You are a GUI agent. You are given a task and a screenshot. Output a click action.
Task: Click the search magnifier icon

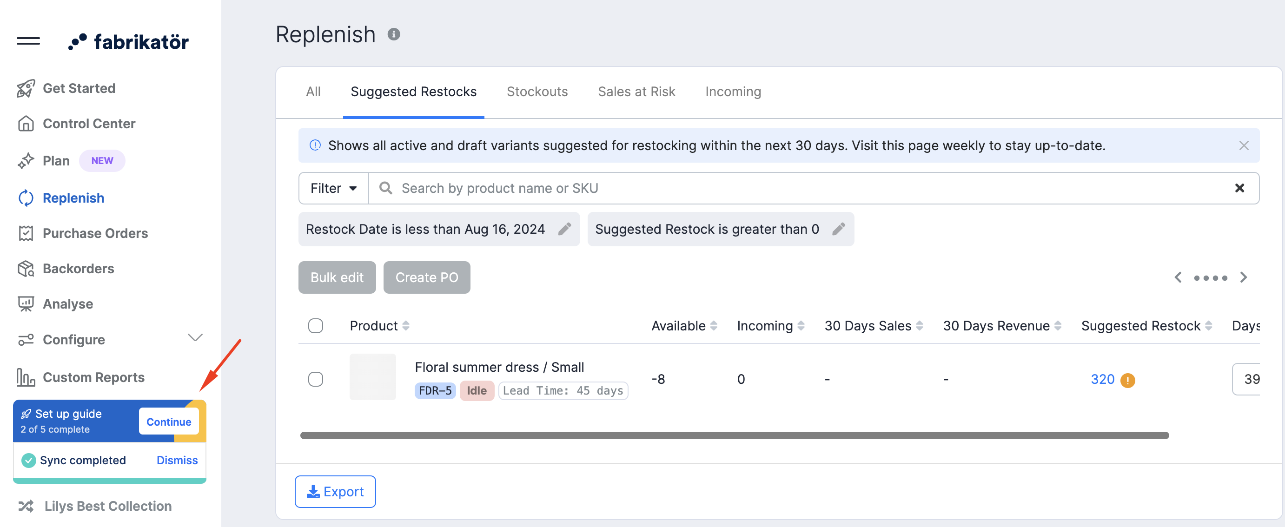385,188
